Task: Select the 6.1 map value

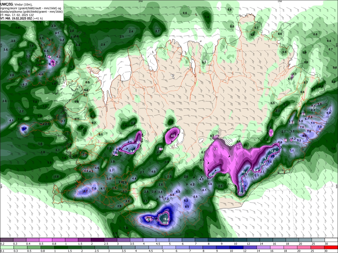Action: (204, 190)
